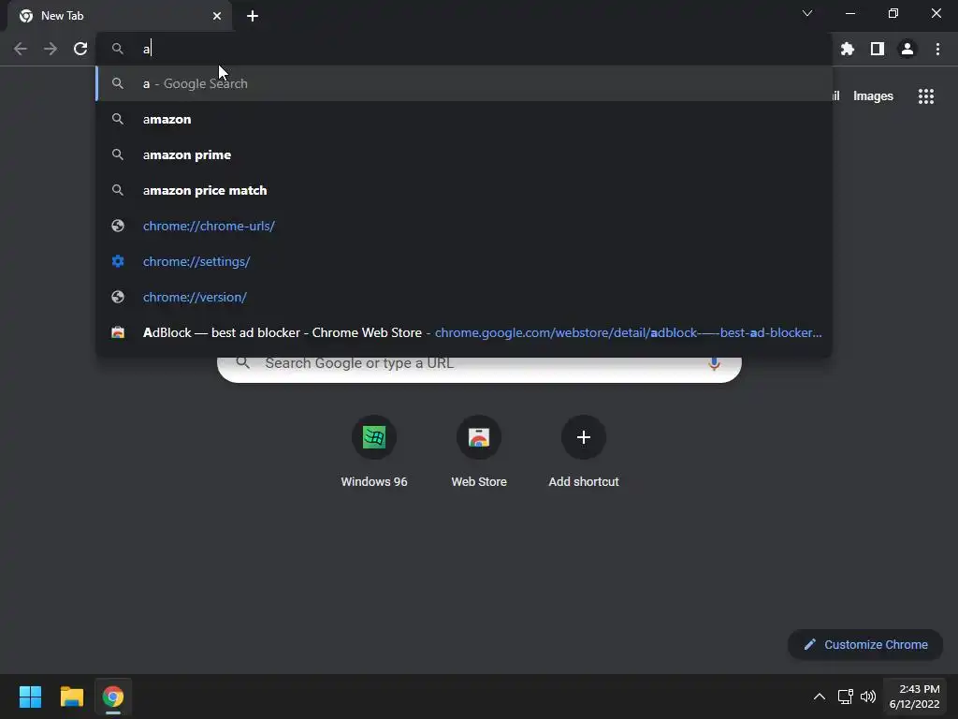Open the chrome://settings/ suggestion
958x719 pixels.
point(464,261)
